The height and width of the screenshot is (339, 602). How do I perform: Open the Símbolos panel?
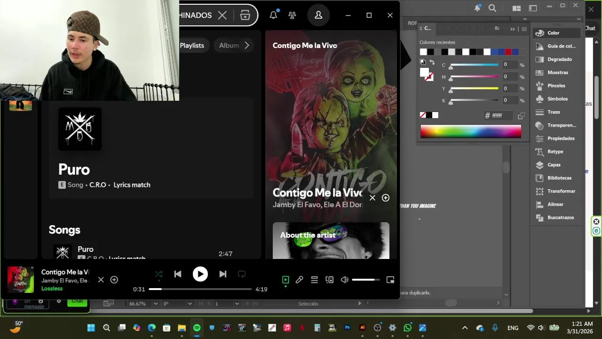click(x=556, y=99)
